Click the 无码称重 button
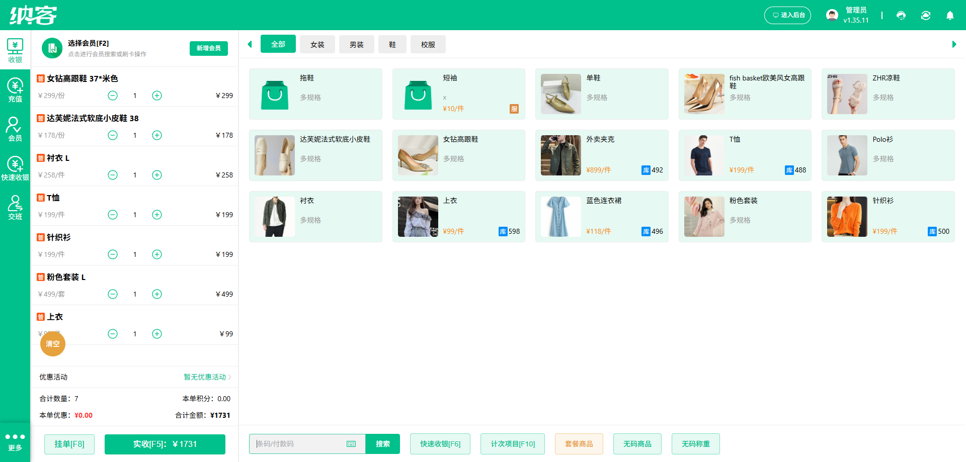This screenshot has width=966, height=462. click(696, 444)
